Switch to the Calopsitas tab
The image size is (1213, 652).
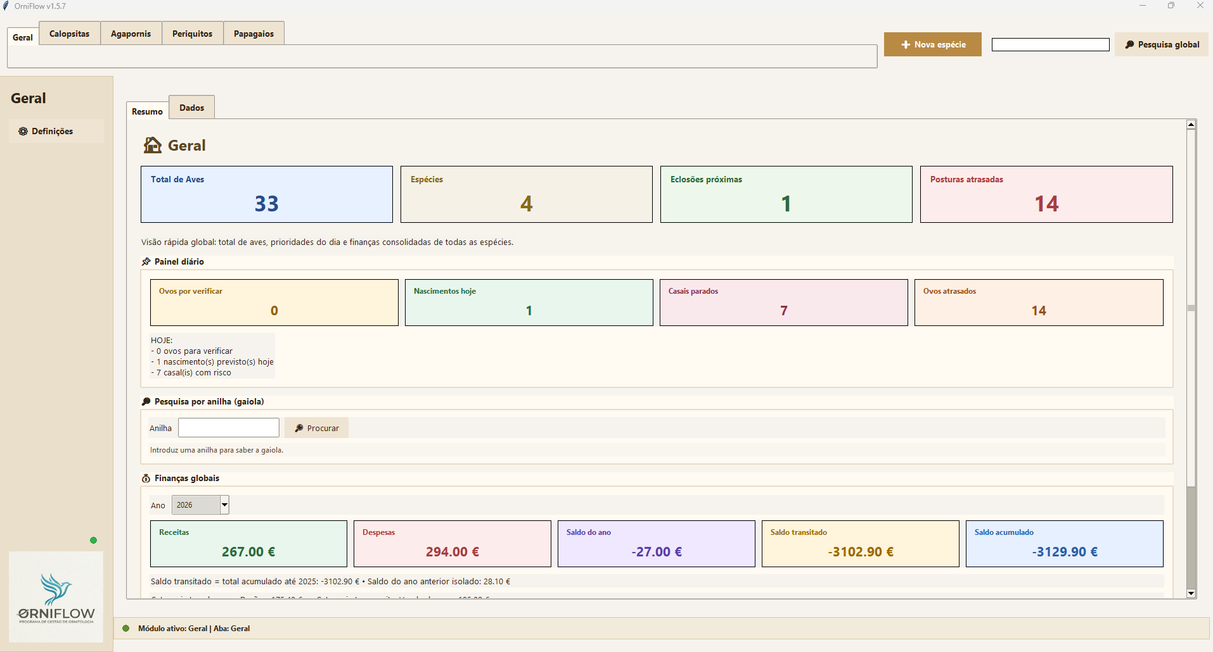70,34
